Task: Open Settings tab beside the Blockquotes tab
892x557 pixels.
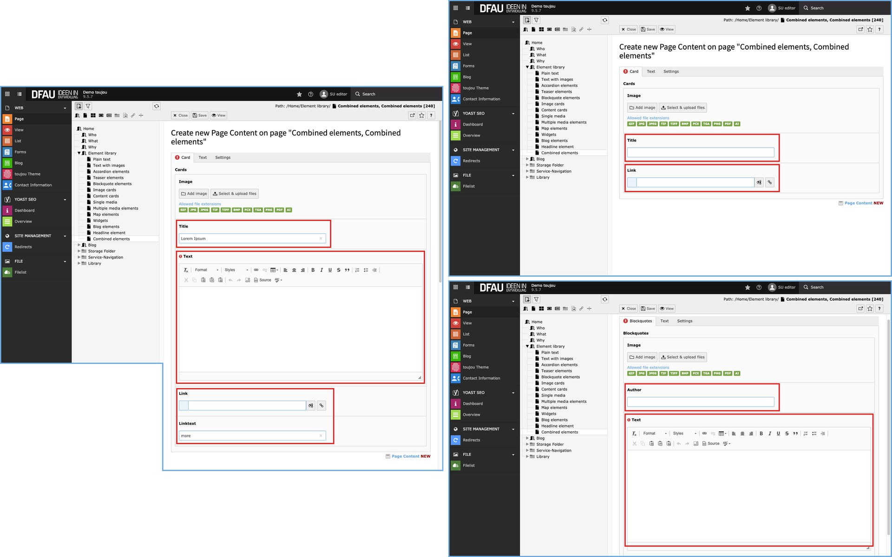Action: click(x=684, y=321)
